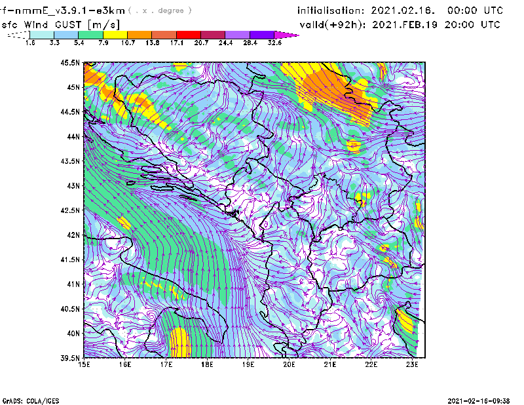Click the salmon 13.8–17.1 legend swatch
This screenshot has width=524, height=405.
coord(164,35)
